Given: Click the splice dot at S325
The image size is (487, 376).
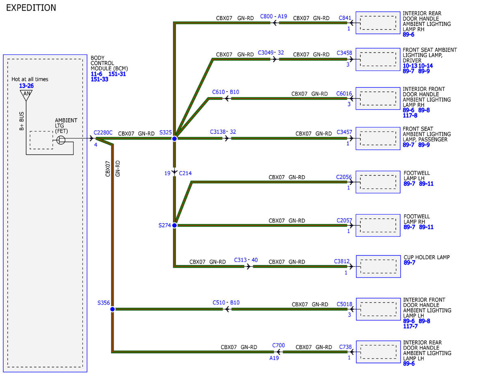Looking at the screenshot, I should 175,139.
